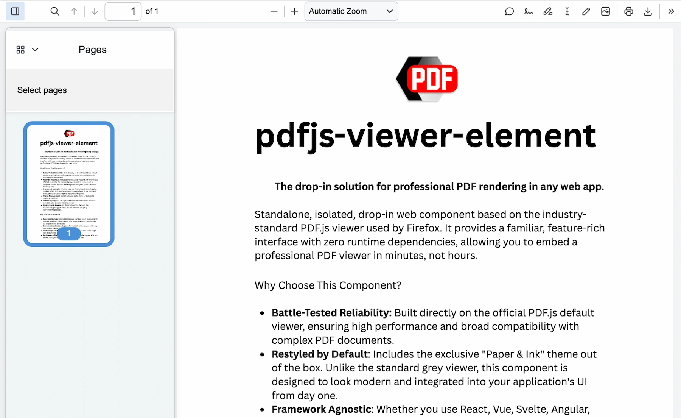Click the 'of 1' page count label

point(152,11)
